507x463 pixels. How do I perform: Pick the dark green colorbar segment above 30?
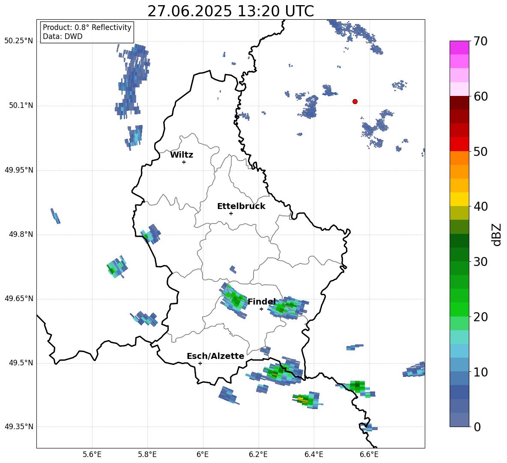point(459,254)
